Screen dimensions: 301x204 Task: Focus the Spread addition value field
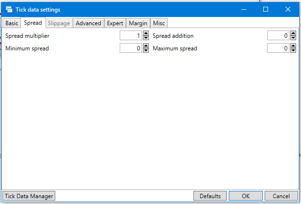tap(278, 35)
